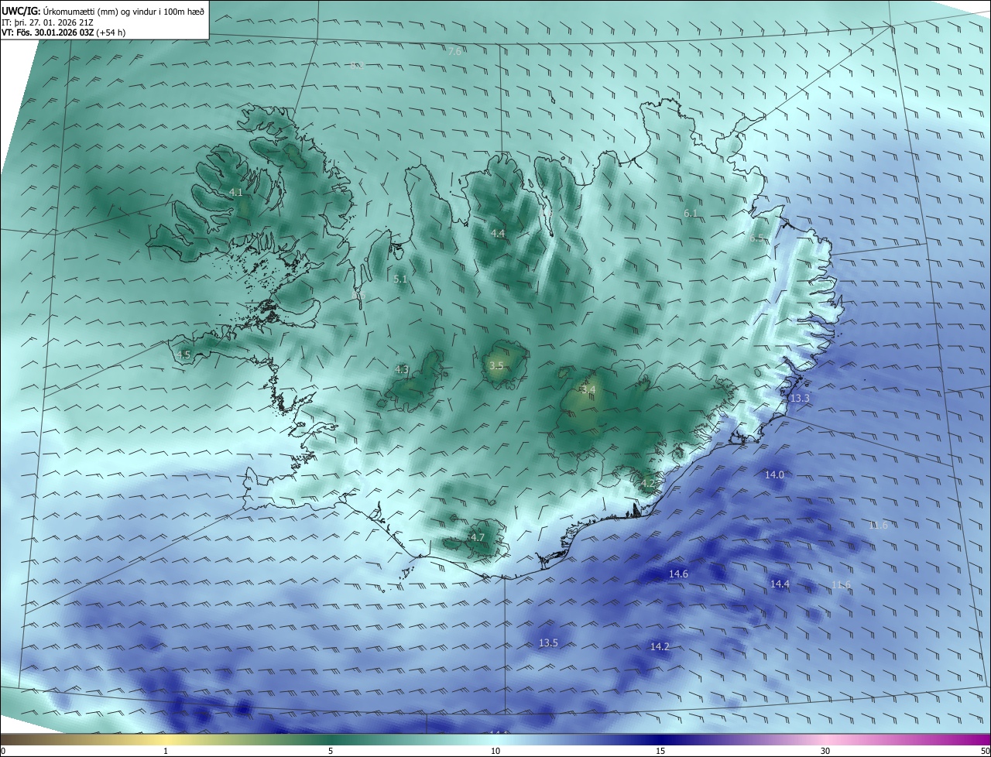This screenshot has height=757, width=991.
Task: Click the 14.2 value label over the sea
Action: (x=660, y=646)
